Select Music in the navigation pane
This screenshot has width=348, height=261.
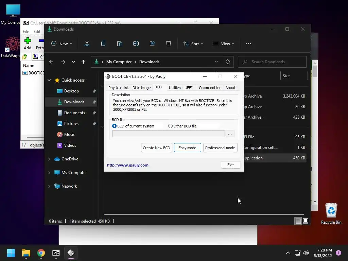[71, 135]
